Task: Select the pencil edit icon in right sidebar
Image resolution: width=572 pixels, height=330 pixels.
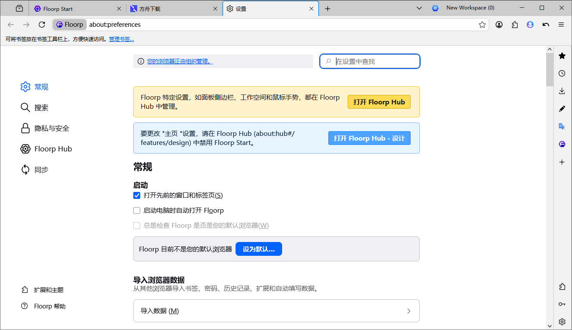Action: point(562,109)
